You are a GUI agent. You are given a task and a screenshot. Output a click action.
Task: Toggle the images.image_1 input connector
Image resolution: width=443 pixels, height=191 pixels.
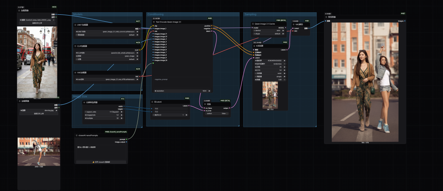click(x=153, y=29)
